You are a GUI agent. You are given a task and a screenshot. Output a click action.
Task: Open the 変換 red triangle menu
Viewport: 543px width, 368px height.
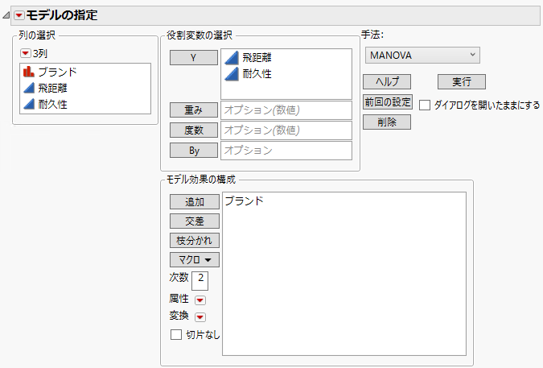point(200,317)
